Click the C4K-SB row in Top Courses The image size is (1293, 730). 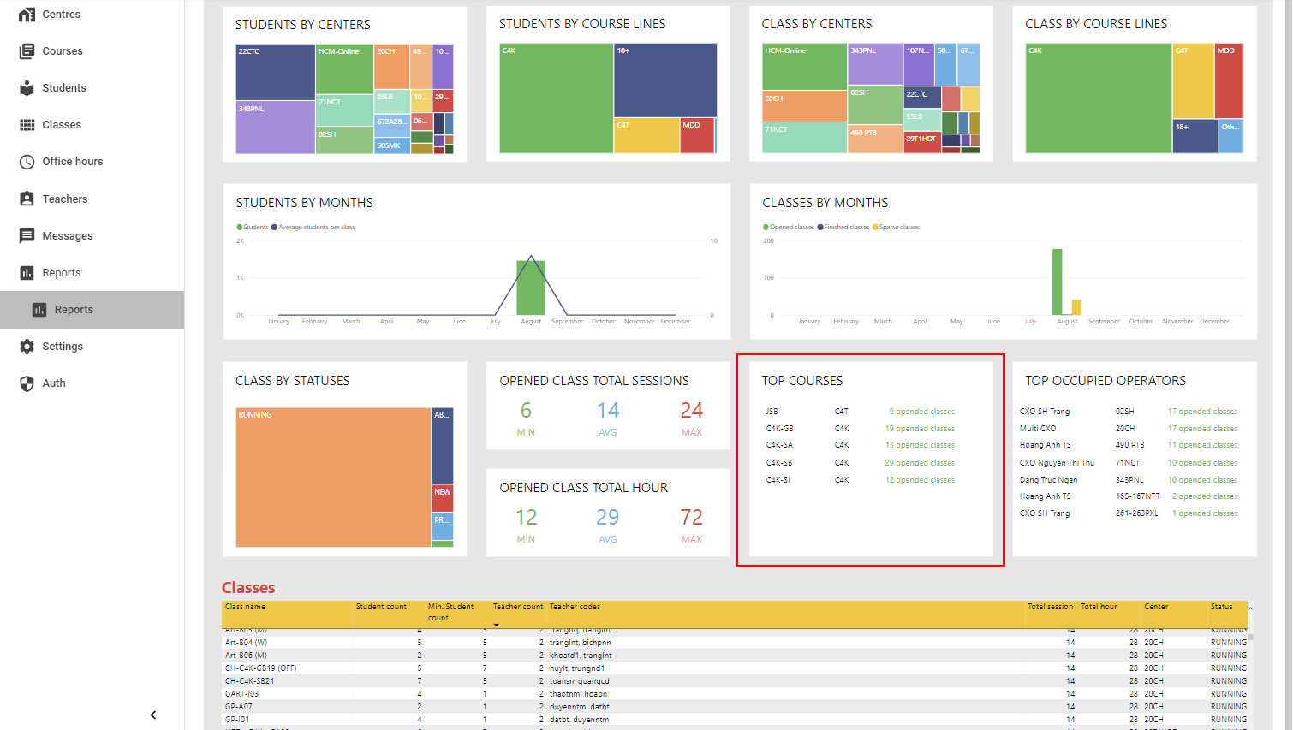coord(861,463)
